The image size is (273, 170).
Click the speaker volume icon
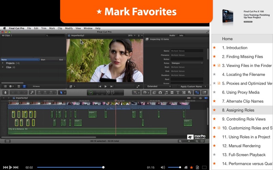163,167
